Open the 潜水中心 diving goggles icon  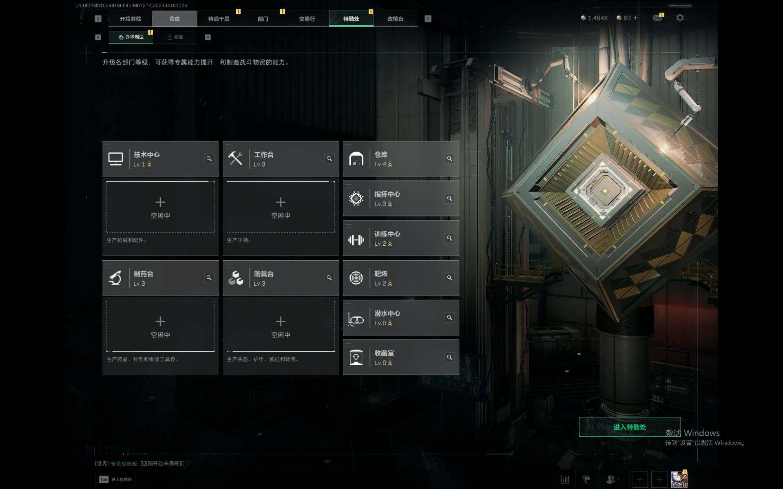click(356, 318)
